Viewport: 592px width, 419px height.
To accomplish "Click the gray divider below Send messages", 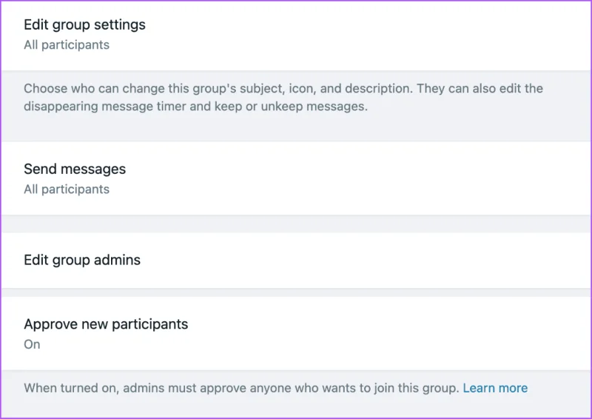I will click(296, 224).
